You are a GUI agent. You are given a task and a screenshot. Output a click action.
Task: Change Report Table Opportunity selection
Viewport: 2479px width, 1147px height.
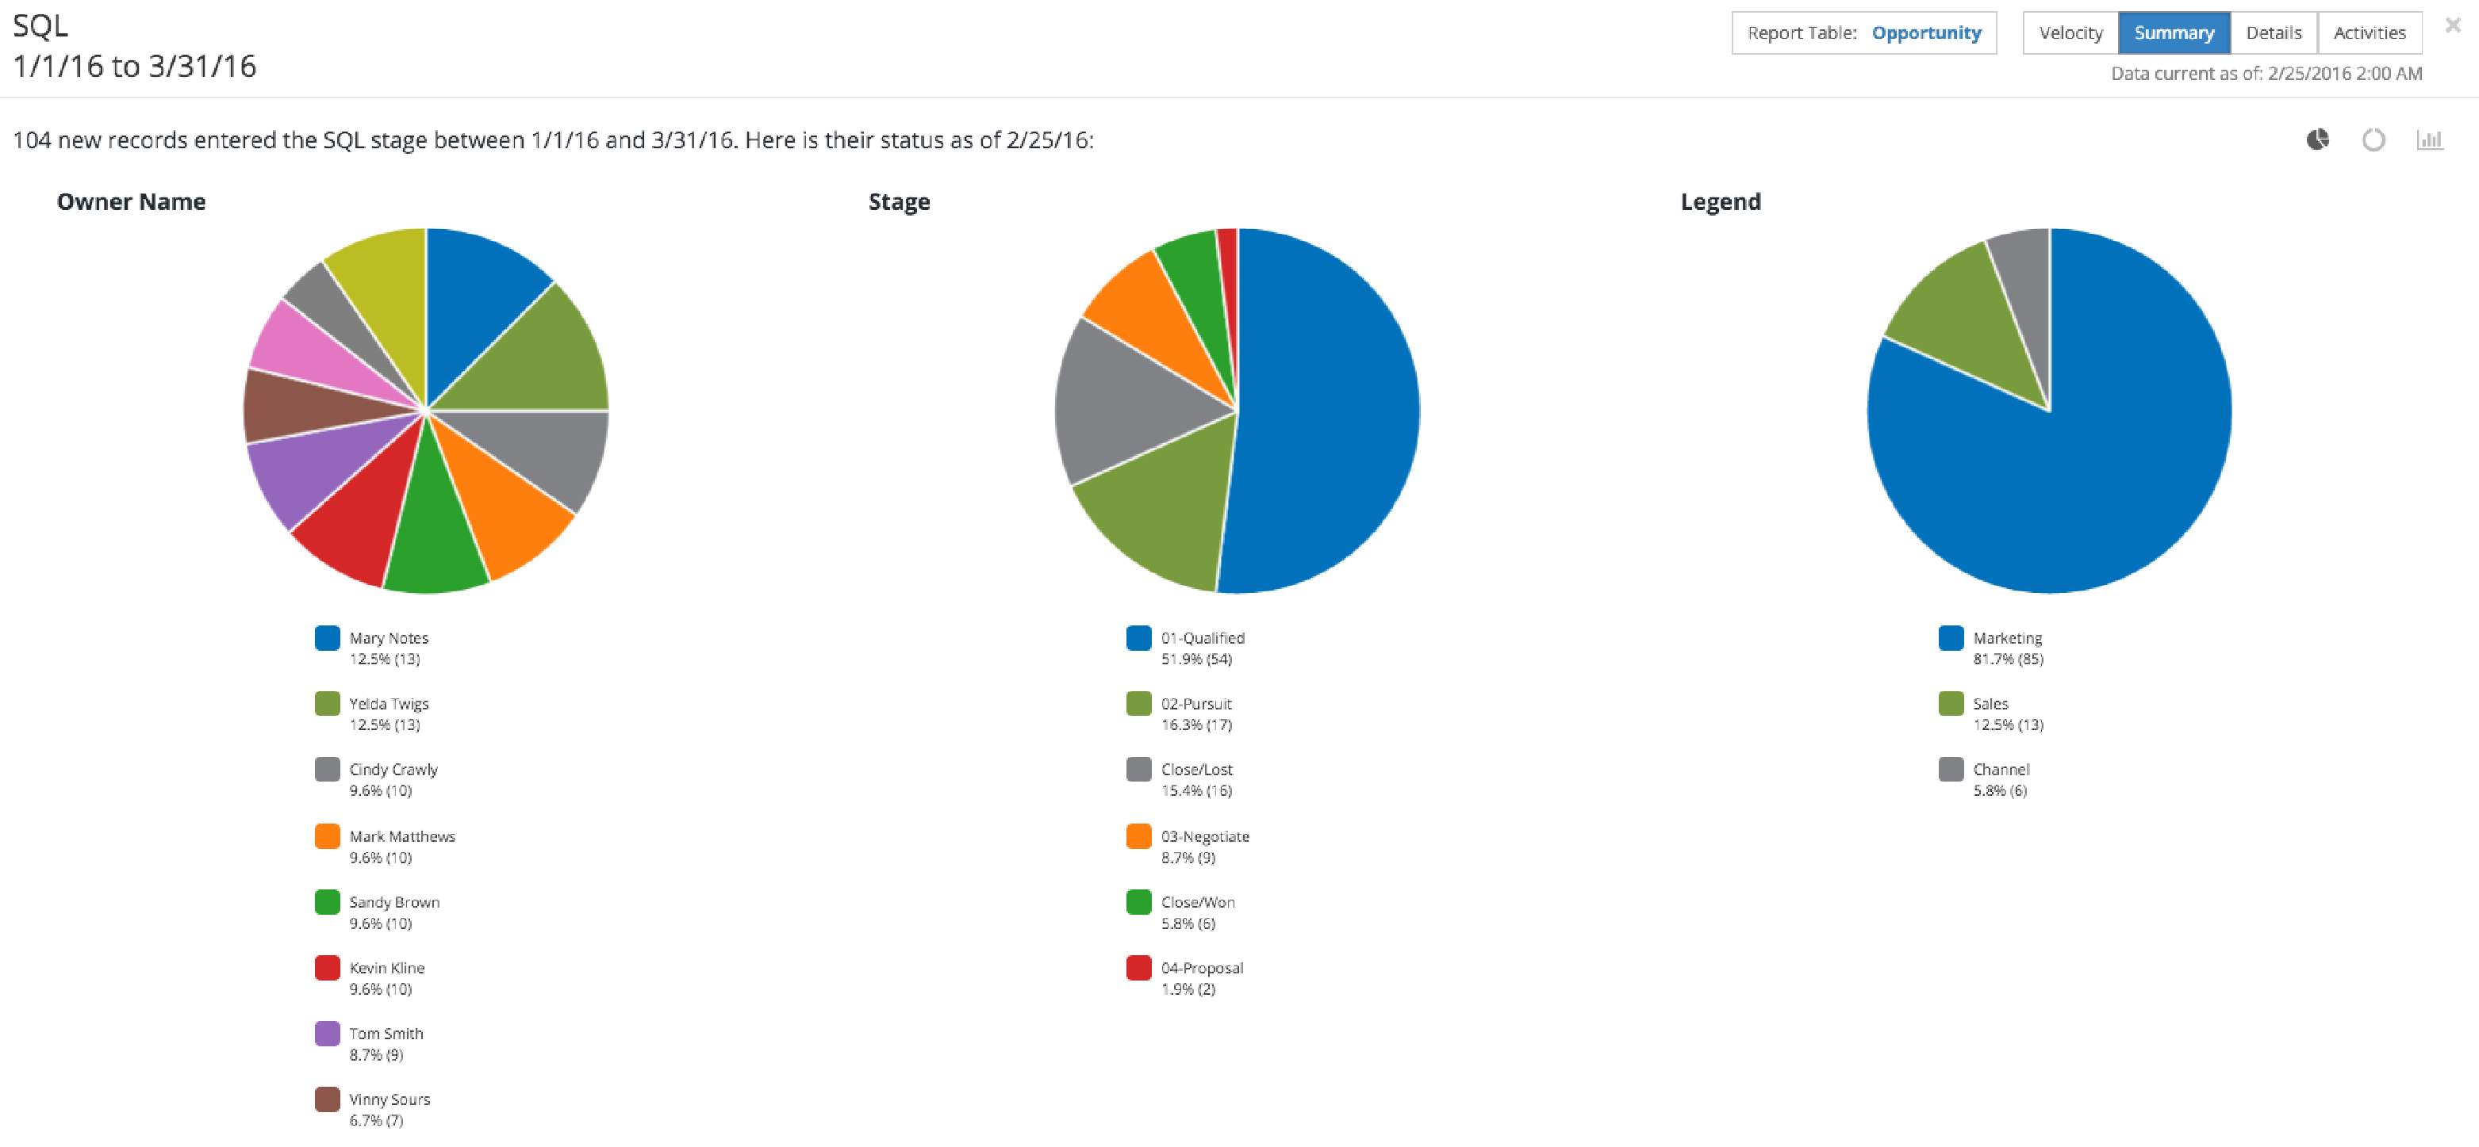coord(1925,32)
